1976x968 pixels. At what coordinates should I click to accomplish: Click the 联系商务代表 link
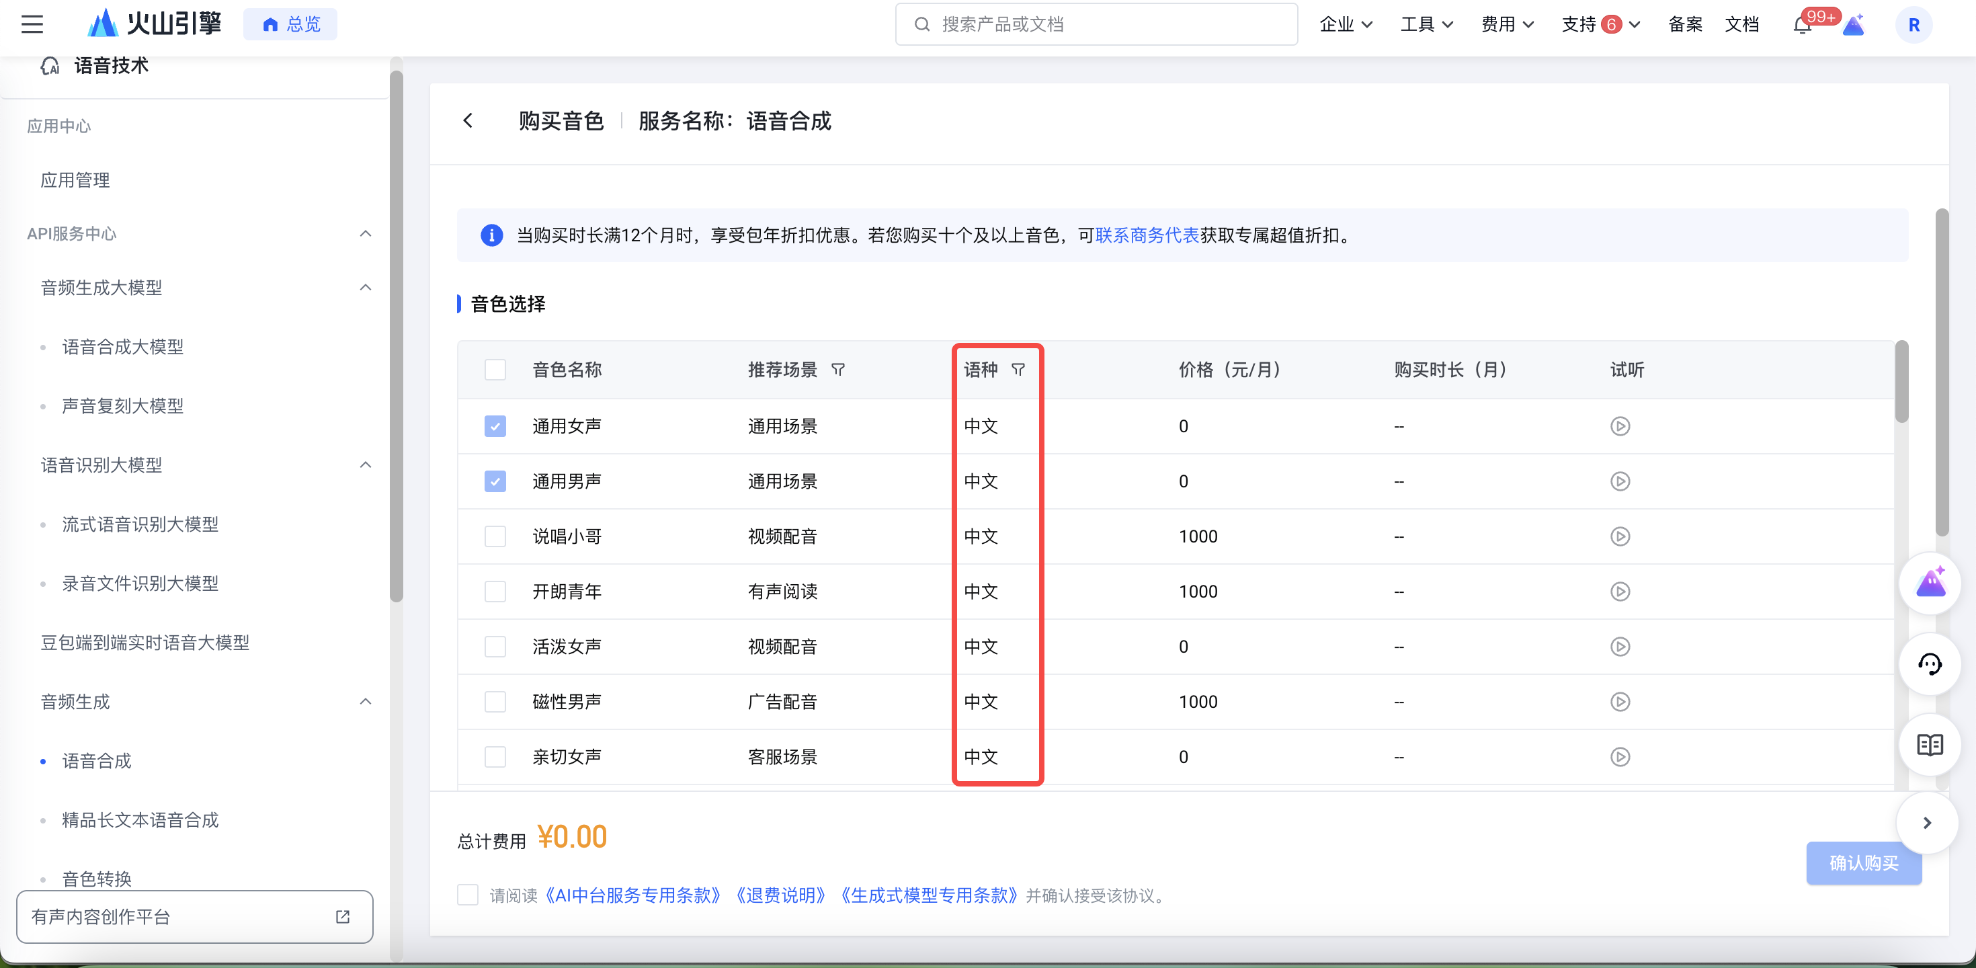[x=1147, y=235]
